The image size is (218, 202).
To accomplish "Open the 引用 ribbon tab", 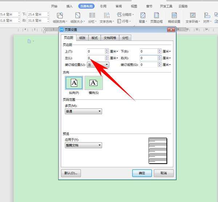I will pyautogui.click(x=103, y=6).
